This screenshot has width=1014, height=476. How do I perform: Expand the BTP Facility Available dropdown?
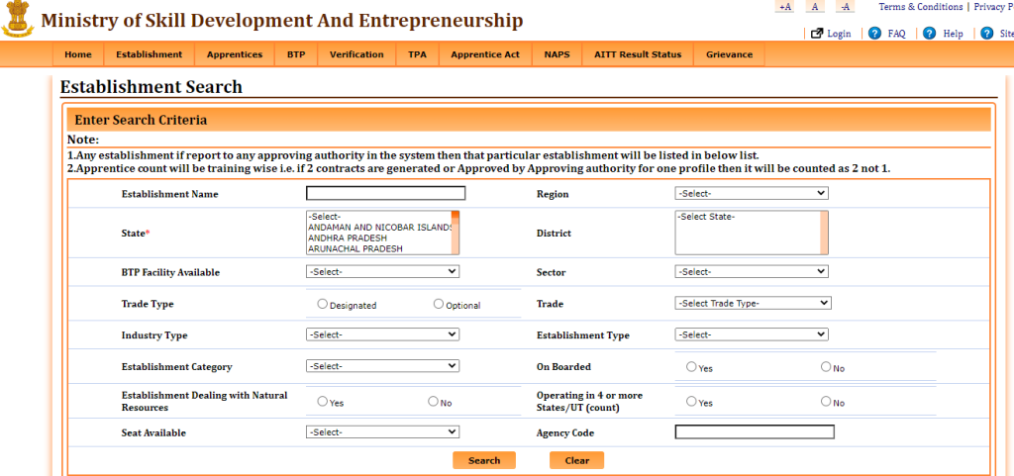[x=383, y=272]
